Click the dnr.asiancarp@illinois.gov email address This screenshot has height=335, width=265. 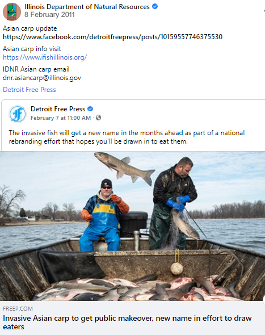pos(42,78)
